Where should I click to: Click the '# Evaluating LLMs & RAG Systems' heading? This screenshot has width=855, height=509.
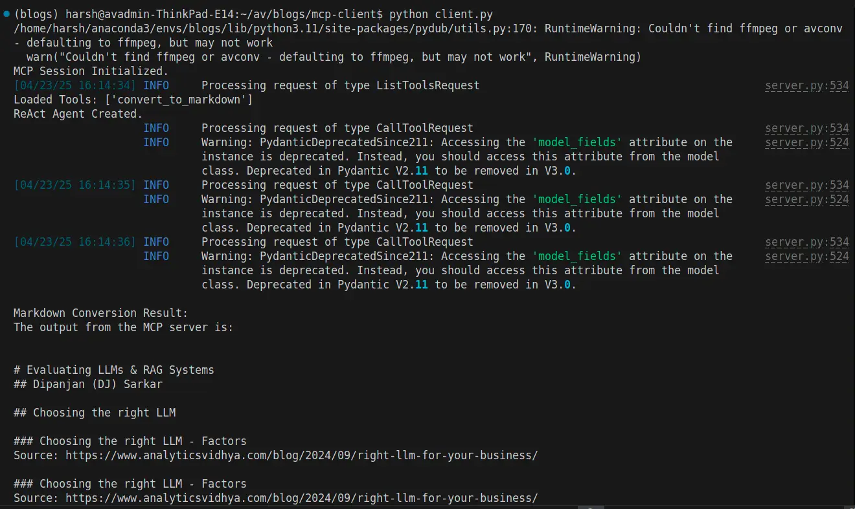(114, 370)
